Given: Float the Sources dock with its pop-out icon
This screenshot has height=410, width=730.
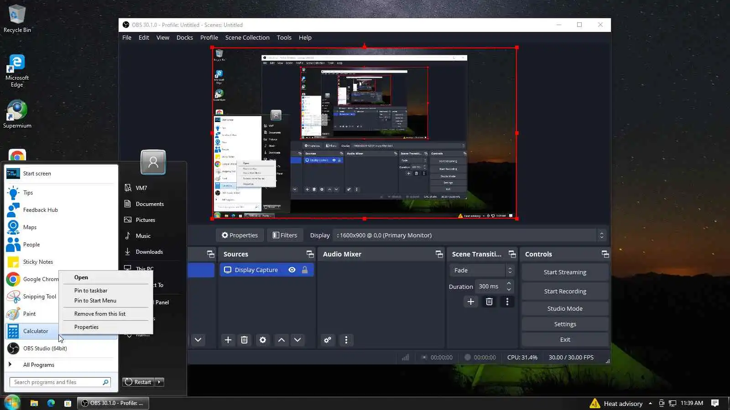Looking at the screenshot, I should pyautogui.click(x=310, y=254).
